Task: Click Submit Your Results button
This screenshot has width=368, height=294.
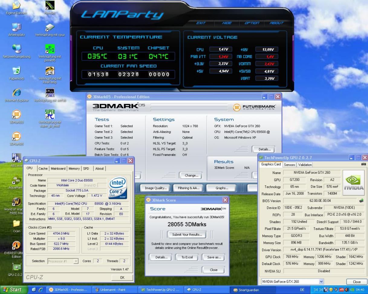Action: tap(187, 234)
